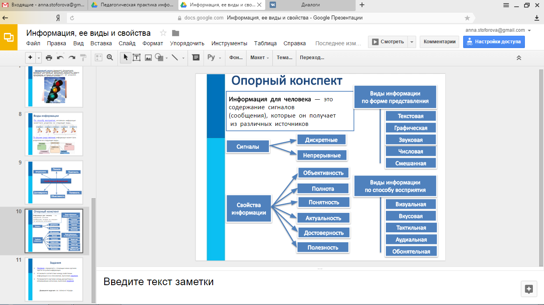This screenshot has width=544, height=305.
Task: Open the Упорядочить menu
Action: coord(187,43)
